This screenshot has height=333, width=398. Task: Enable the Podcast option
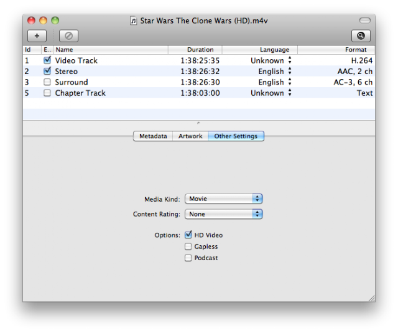pyautogui.click(x=188, y=258)
